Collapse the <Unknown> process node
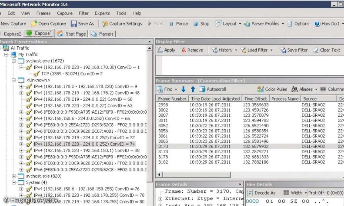The width and height of the screenshot is (344, 206). [14, 80]
